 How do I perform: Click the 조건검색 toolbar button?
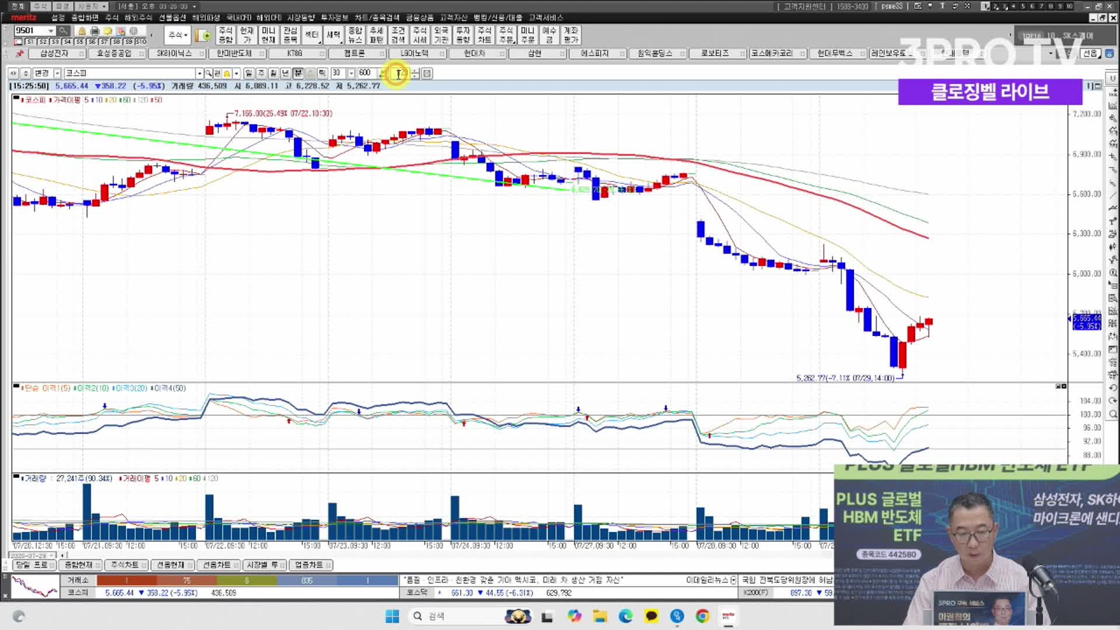coord(398,36)
